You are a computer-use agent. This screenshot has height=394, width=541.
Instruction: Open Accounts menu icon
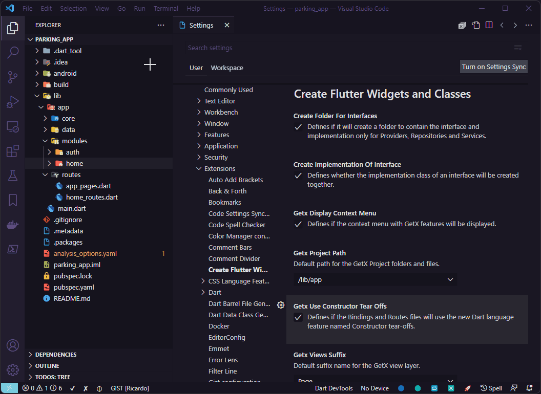click(12, 345)
